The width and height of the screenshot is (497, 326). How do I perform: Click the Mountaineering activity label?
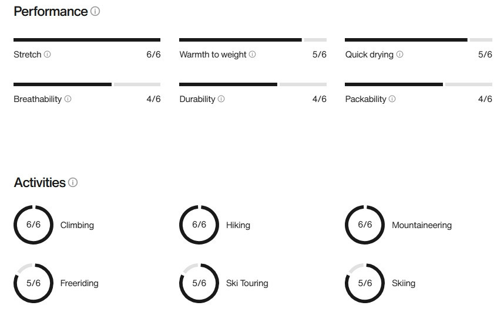(x=421, y=225)
